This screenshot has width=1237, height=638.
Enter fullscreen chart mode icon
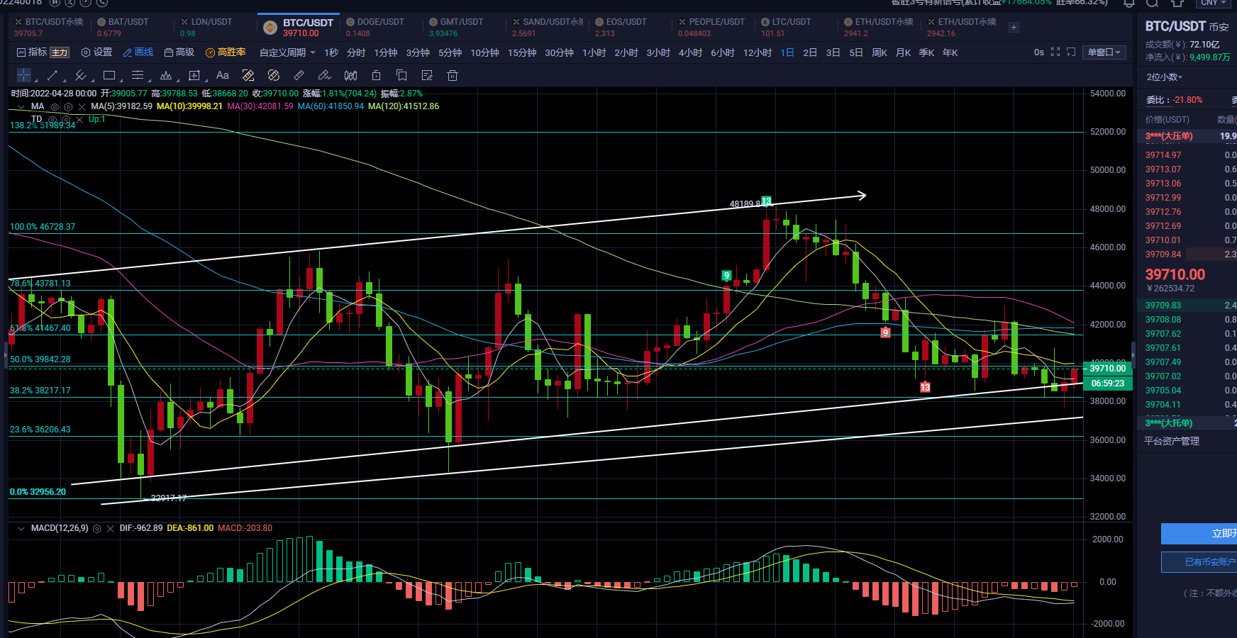pos(1055,52)
